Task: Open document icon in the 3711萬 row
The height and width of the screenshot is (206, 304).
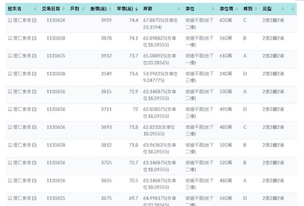Action: [35, 109]
